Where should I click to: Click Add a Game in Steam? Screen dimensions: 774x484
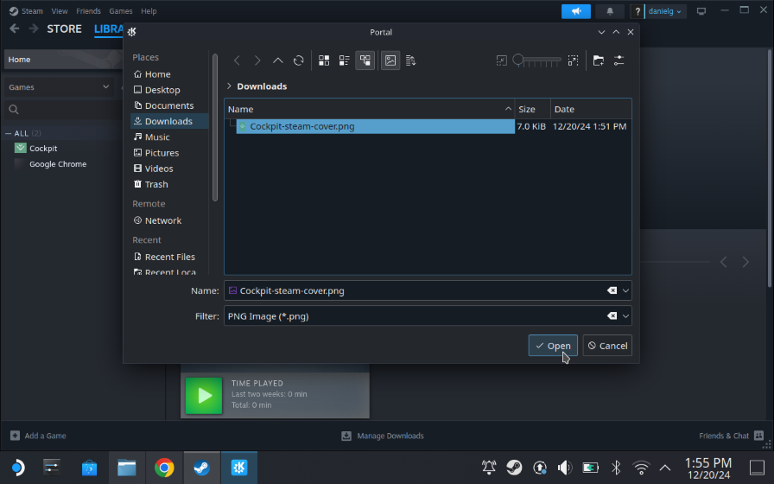[39, 436]
